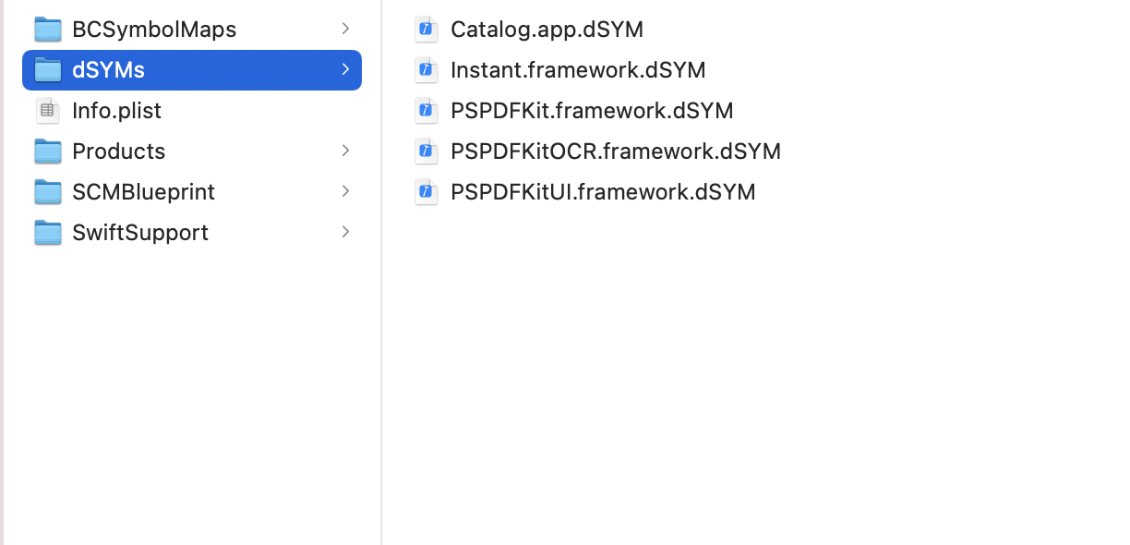Click the SwiftSupport folder icon
The width and height of the screenshot is (1130, 545).
click(47, 232)
